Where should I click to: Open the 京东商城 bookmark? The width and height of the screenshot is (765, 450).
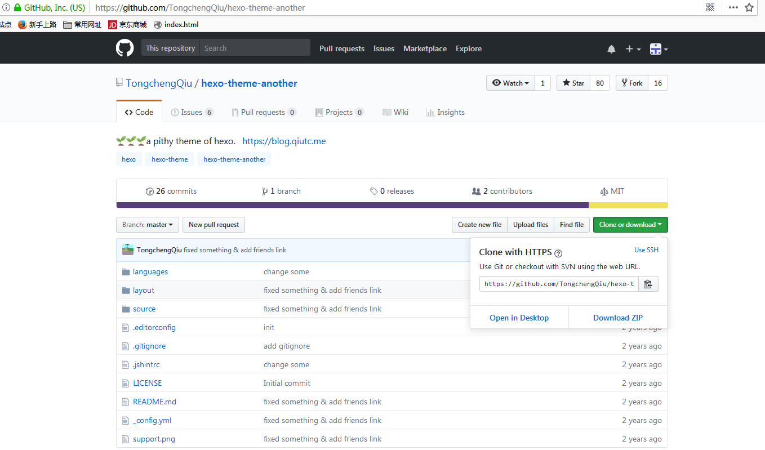(127, 25)
